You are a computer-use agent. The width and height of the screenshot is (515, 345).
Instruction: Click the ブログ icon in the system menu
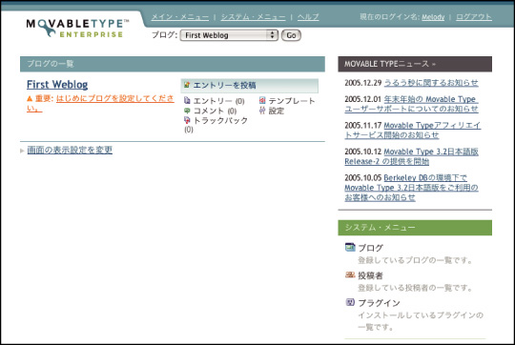pos(350,247)
